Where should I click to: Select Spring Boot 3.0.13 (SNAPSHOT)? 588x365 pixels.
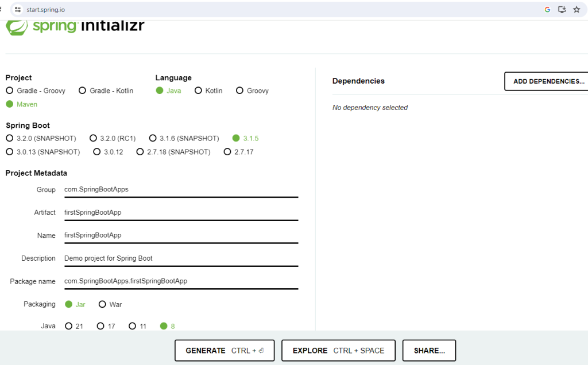(x=43, y=152)
